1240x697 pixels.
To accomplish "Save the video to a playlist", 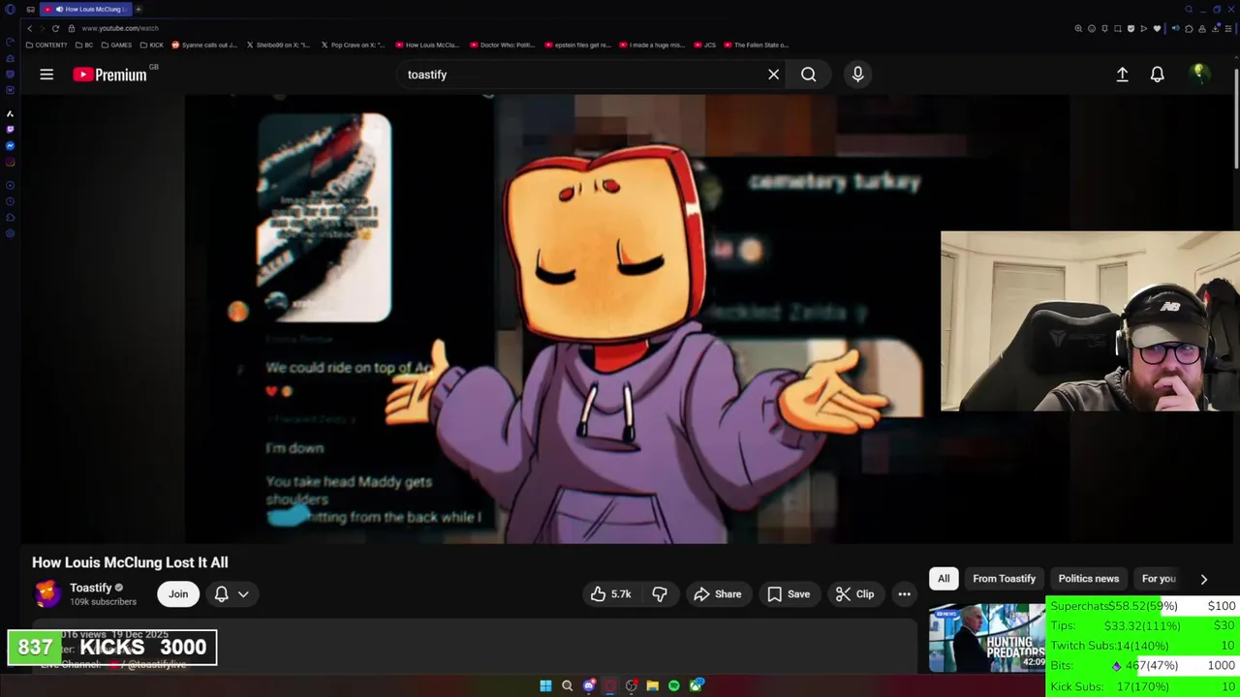I will click(x=789, y=594).
